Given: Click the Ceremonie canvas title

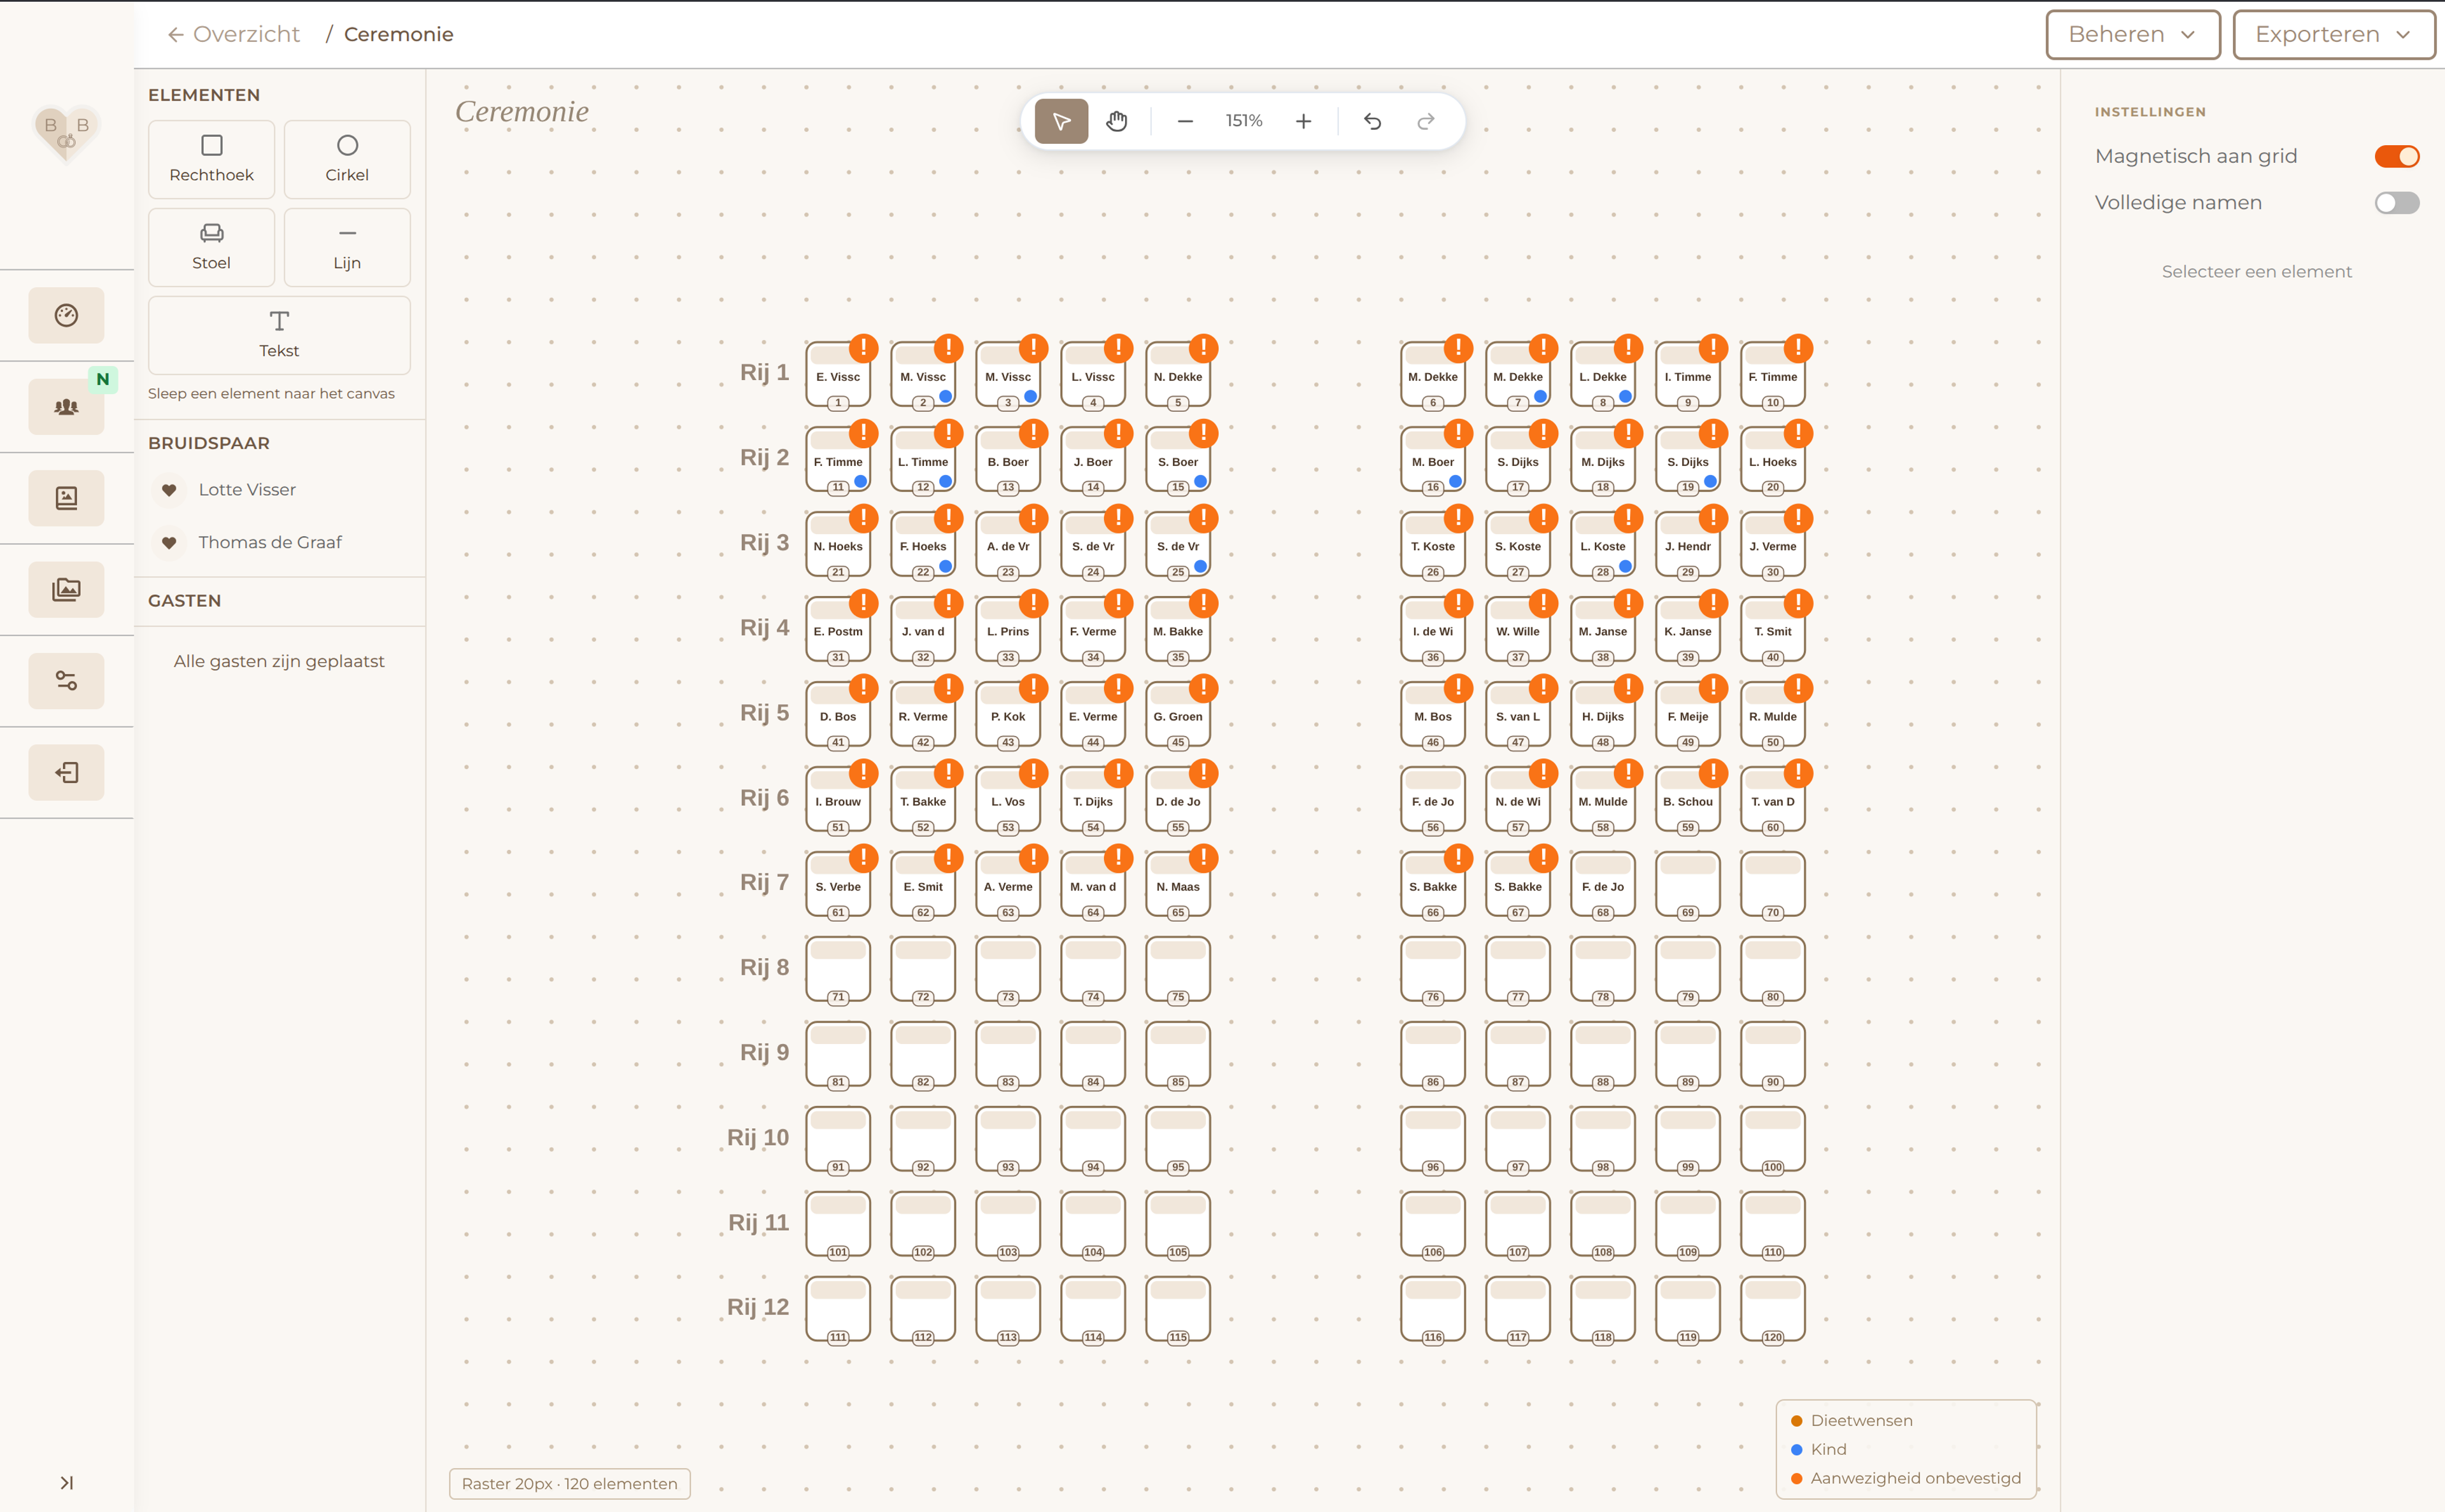Looking at the screenshot, I should click(521, 111).
